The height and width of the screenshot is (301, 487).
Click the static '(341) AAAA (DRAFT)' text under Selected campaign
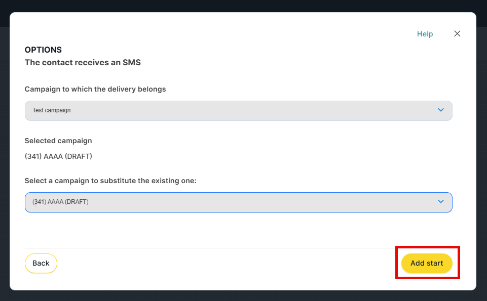pos(58,156)
